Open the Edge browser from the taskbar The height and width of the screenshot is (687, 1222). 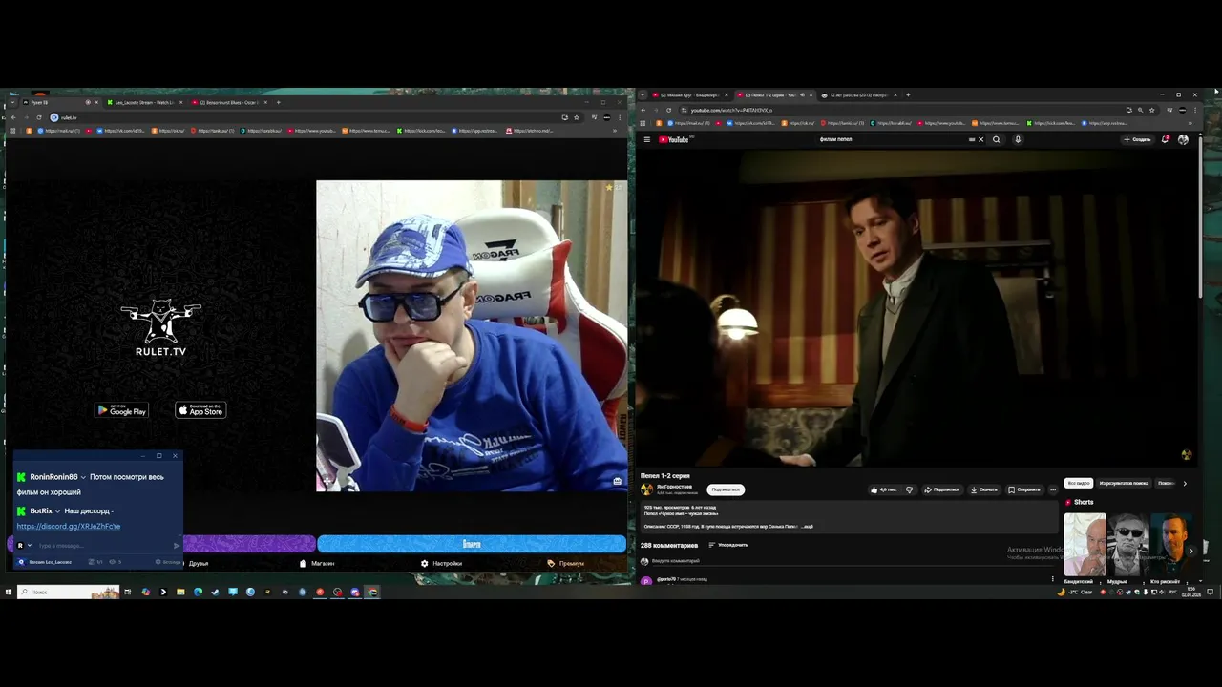(x=198, y=592)
